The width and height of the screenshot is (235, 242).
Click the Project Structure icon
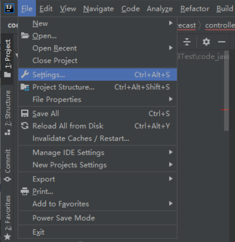click(25, 87)
